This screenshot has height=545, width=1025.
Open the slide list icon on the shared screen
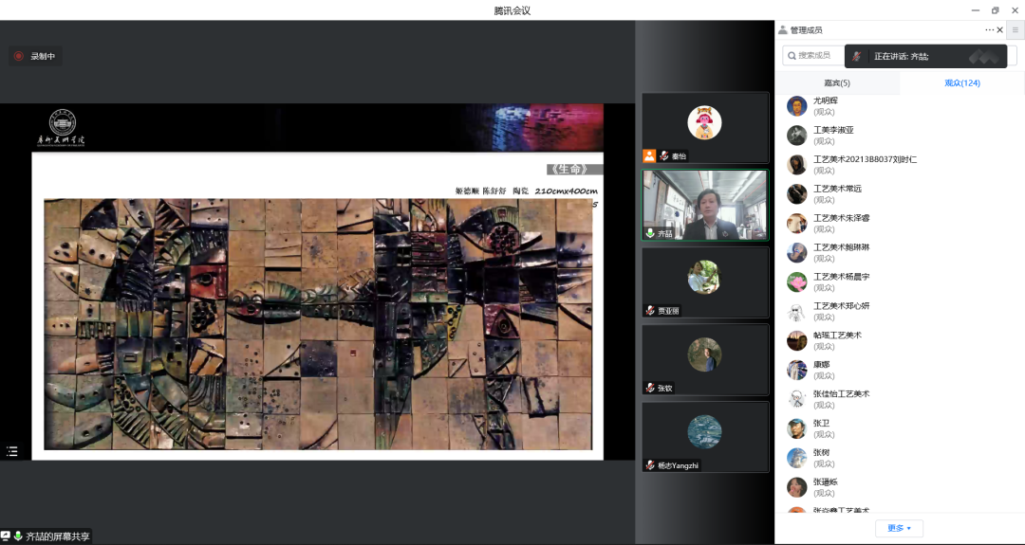click(12, 451)
